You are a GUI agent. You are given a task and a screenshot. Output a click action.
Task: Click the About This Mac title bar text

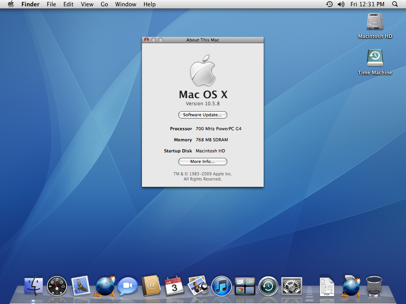(x=203, y=40)
